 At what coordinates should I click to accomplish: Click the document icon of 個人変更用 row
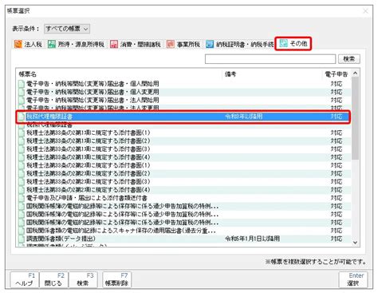point(22,92)
